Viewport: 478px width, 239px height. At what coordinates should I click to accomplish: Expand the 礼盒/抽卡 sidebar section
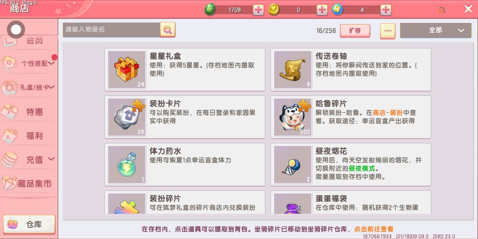click(29, 87)
